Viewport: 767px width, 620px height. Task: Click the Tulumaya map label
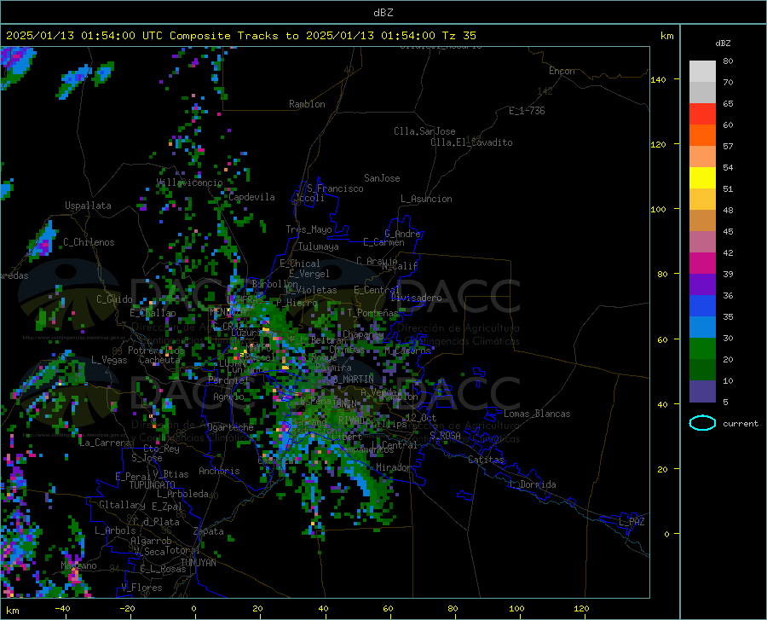point(319,246)
